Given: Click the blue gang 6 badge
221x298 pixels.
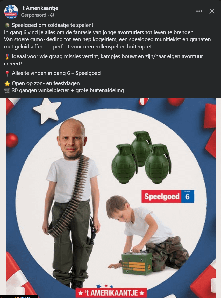Looking at the screenshot, I should pyautogui.click(x=188, y=196).
